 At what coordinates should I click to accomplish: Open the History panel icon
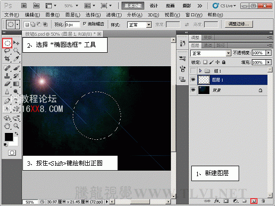(x=182, y=43)
